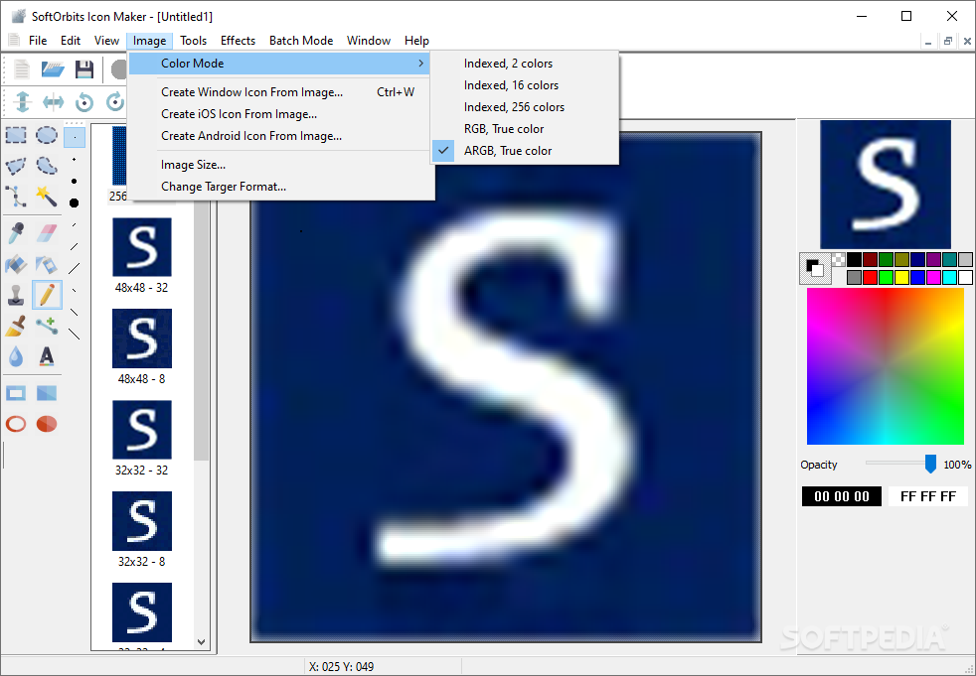
Task: Select the Rectangular selection tool
Action: 16,135
